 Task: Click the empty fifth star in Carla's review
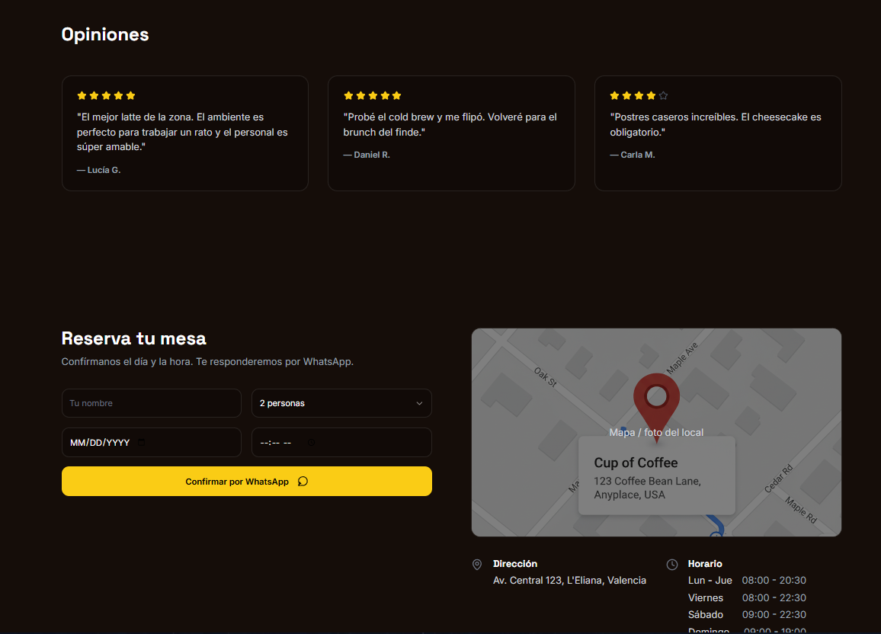point(664,95)
